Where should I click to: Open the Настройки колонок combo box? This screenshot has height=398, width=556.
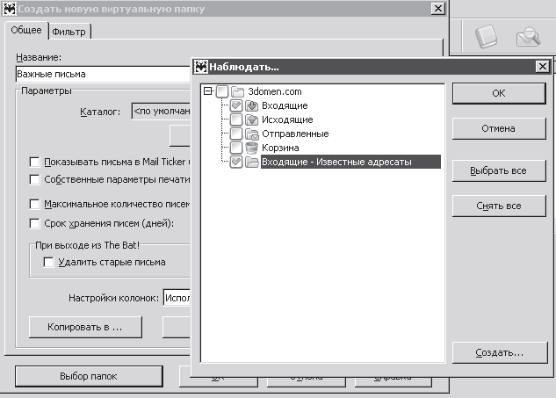point(177,298)
